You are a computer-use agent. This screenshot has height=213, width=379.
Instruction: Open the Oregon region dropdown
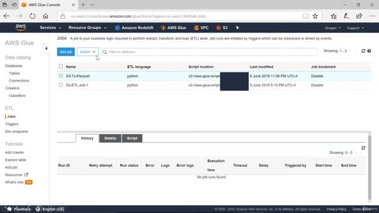click(333, 28)
